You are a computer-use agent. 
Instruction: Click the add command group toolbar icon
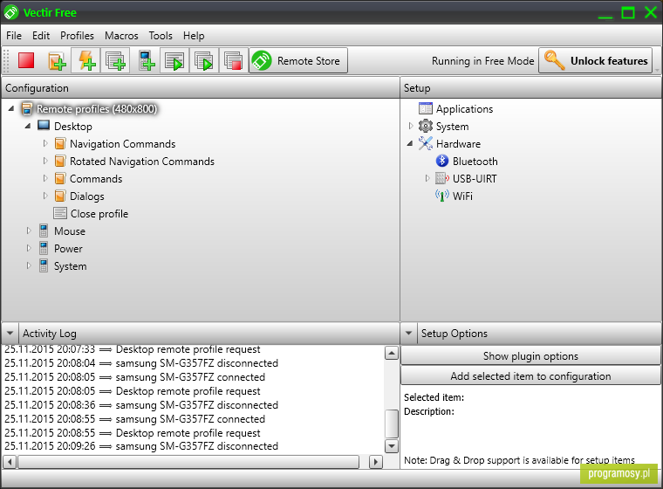115,61
